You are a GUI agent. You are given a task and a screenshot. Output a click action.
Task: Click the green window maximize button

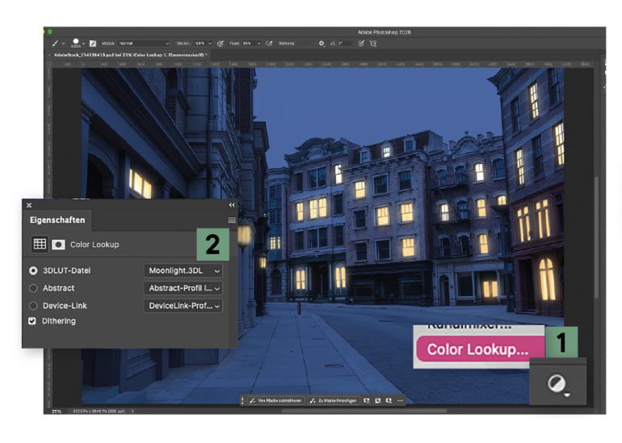(49, 31)
